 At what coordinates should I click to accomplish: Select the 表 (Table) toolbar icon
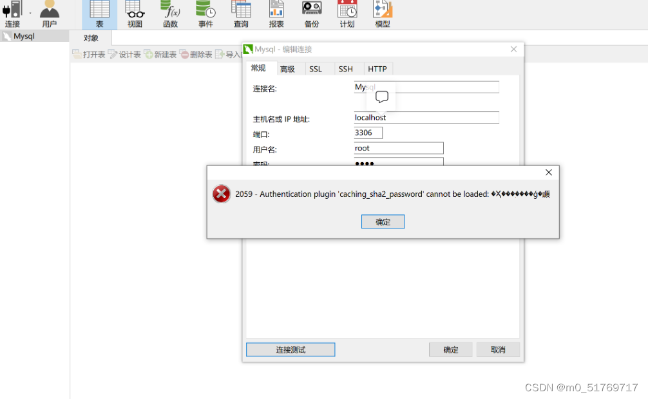tap(100, 14)
